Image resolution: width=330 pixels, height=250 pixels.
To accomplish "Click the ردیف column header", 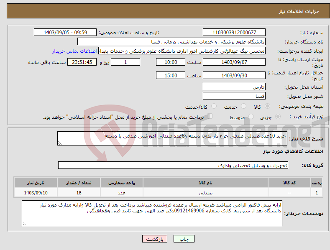I will pyautogui.click(x=317, y=183).
